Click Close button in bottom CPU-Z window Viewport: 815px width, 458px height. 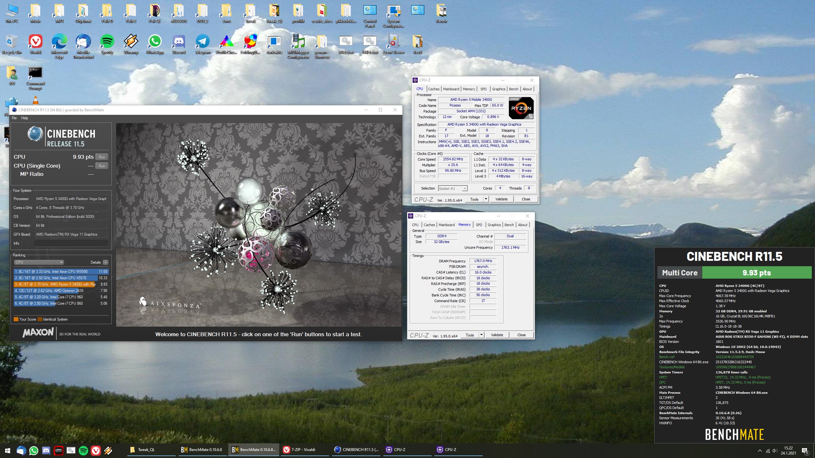[x=521, y=335]
